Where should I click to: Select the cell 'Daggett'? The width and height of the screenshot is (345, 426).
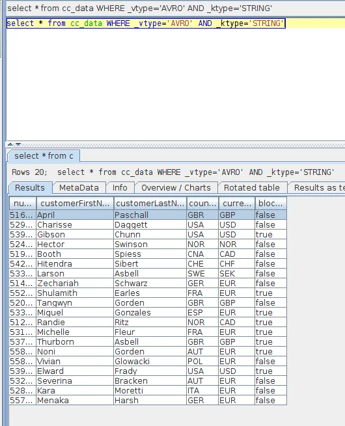click(x=150, y=224)
